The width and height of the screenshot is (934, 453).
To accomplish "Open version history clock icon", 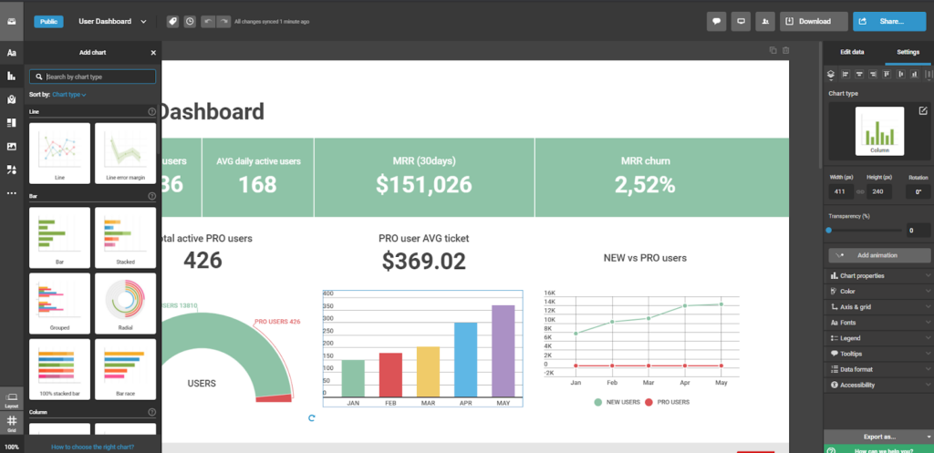I will click(x=189, y=21).
